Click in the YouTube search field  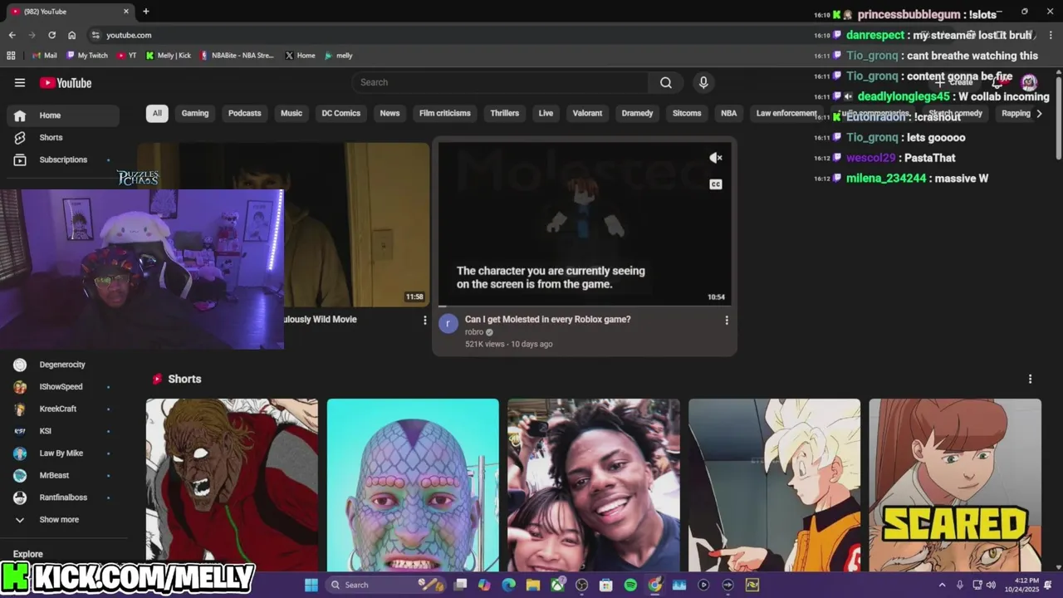point(500,82)
